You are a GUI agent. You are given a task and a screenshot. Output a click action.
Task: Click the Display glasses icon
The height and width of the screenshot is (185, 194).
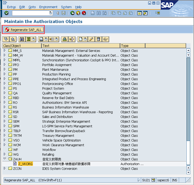[x=106, y=39]
